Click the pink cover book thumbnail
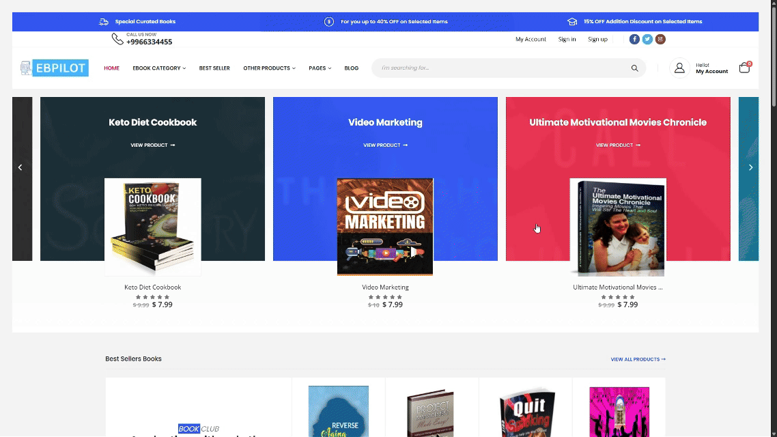The width and height of the screenshot is (777, 437). 619,412
